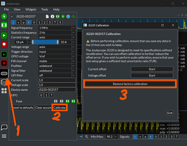Open the Min/Max fill 2 dropdown
187x146 pixels.
point(112,137)
